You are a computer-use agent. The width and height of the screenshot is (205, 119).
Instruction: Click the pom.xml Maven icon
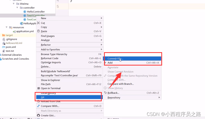point(4,47)
